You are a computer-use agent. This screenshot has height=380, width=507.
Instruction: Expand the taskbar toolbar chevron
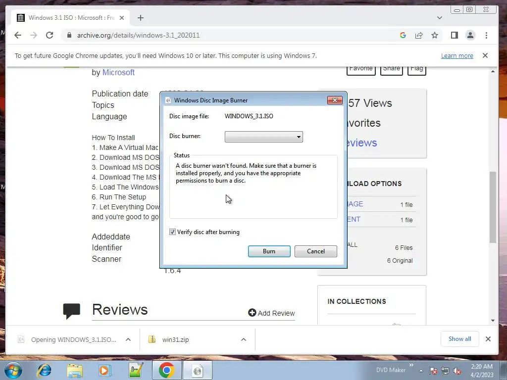tap(411, 365)
